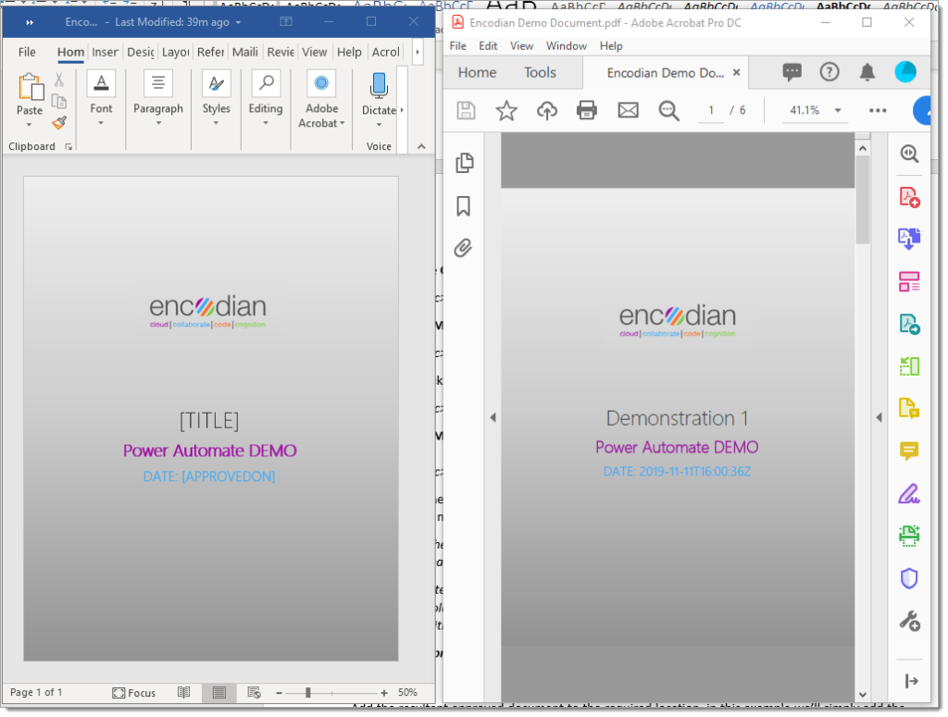Collapse the Word ribbon with chevron

point(421,146)
